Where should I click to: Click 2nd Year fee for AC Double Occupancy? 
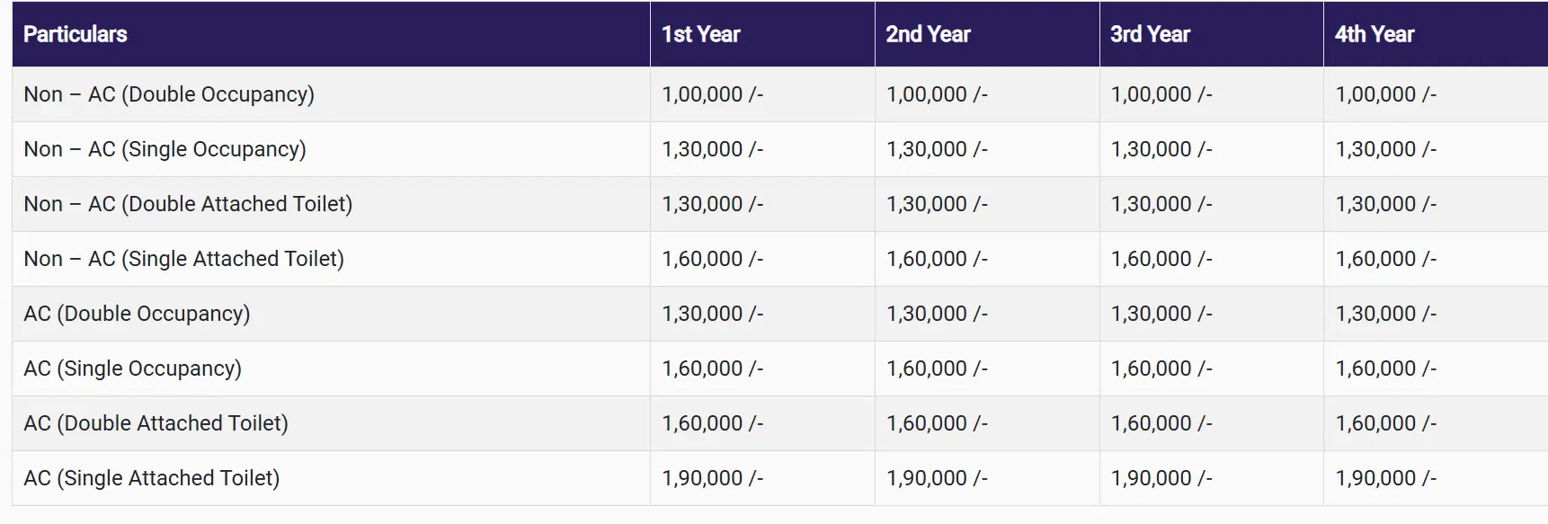938,314
